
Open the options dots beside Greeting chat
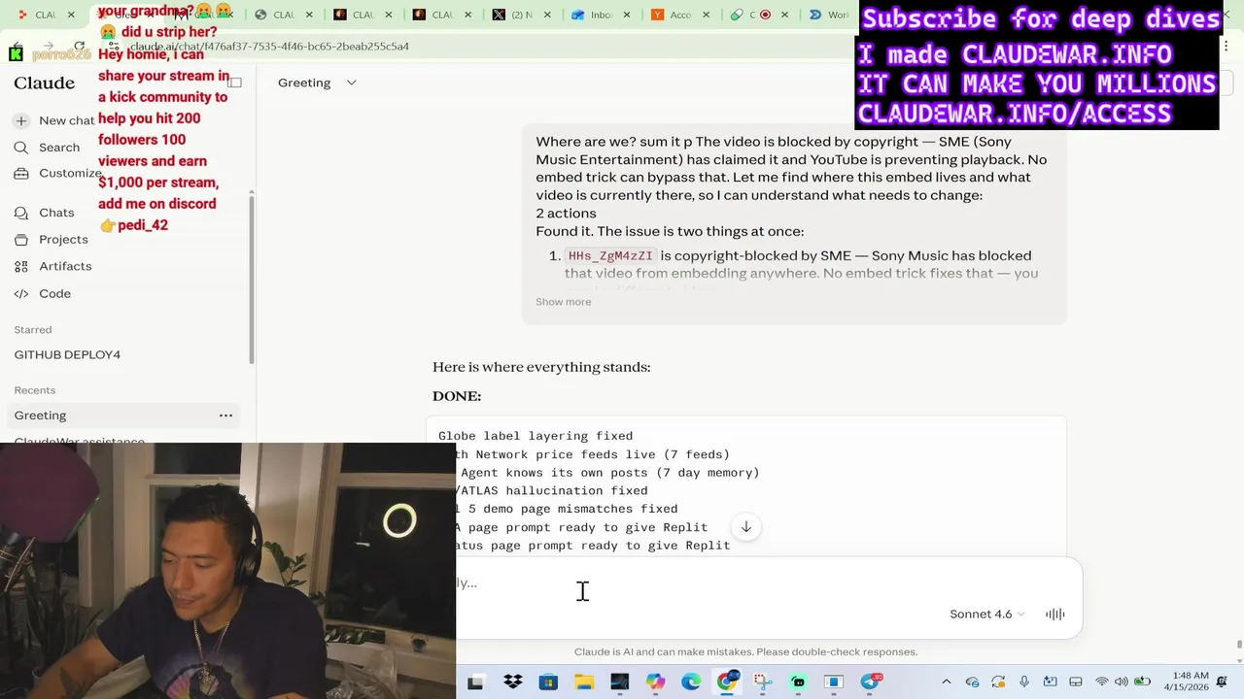(x=225, y=416)
